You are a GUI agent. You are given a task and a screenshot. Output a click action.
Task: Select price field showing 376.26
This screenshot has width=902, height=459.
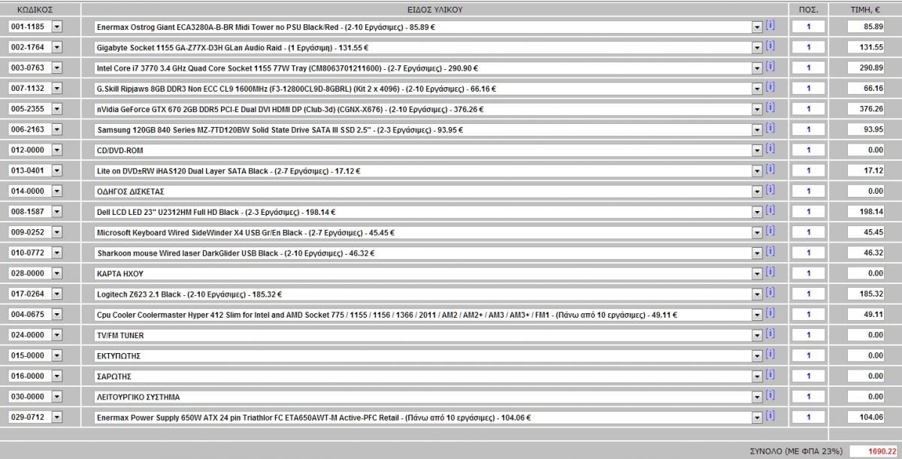[866, 109]
